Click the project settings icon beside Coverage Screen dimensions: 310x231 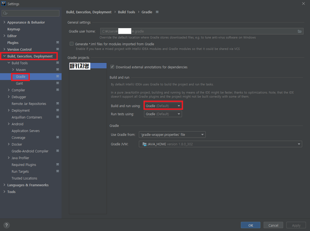click(x=58, y=137)
